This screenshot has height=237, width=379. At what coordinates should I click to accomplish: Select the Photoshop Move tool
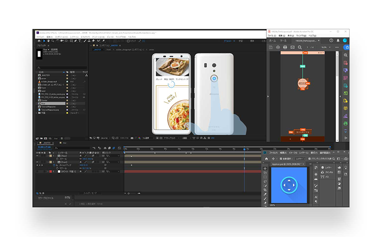[x=265, y=169]
